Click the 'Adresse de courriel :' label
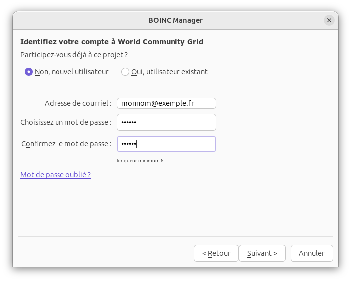The image size is (351, 281). (78, 103)
